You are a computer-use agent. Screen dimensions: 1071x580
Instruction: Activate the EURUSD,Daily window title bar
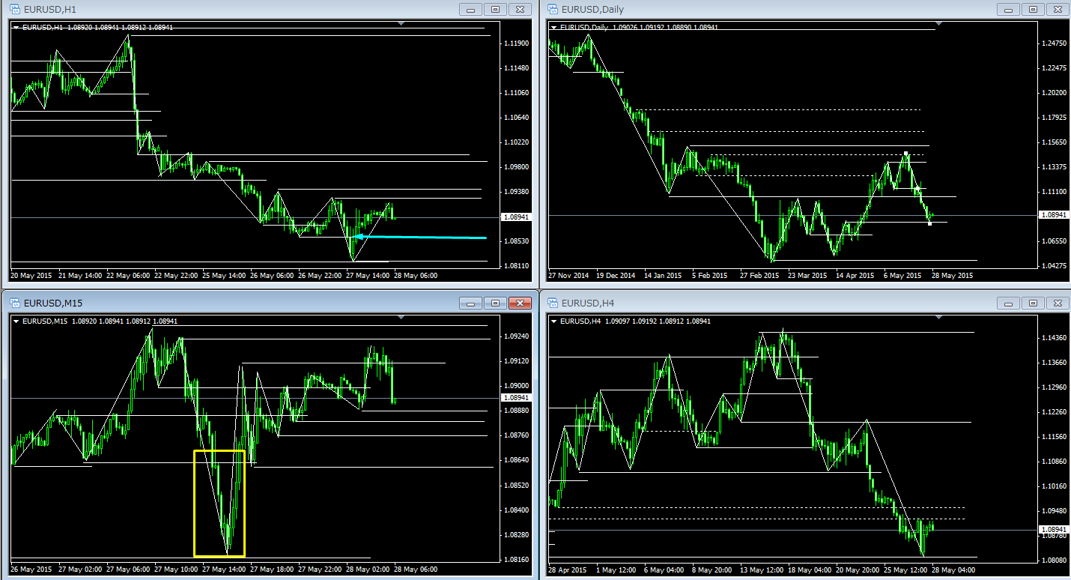[749, 9]
